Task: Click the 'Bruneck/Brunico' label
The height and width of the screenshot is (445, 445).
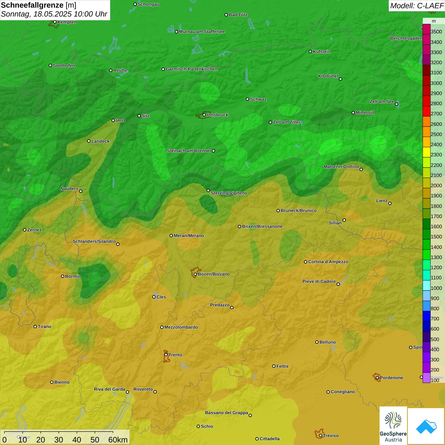Action: coord(298,210)
